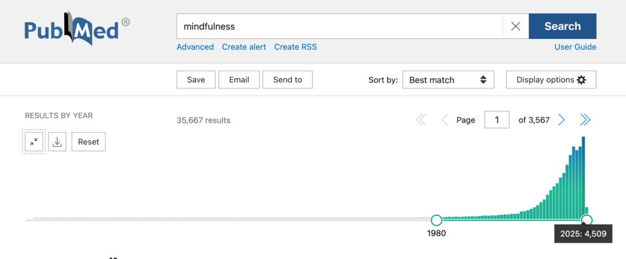Click the Create alert link
Image resolution: width=626 pixels, height=259 pixels.
(x=244, y=47)
